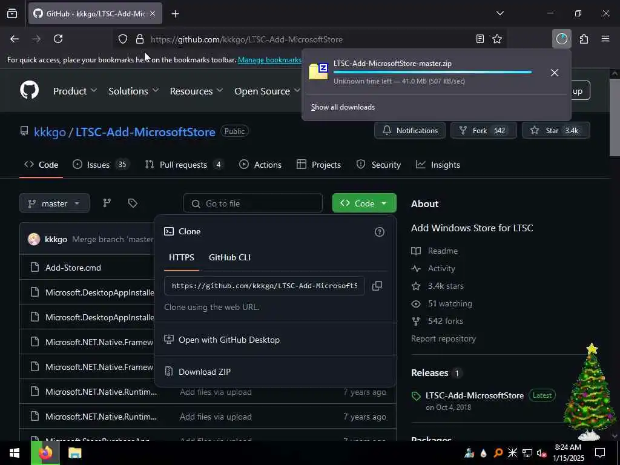Switch to the Security tab

378,165
